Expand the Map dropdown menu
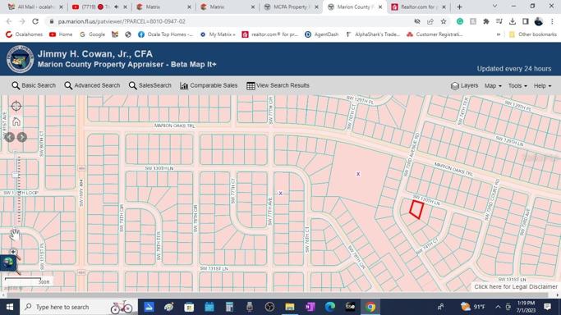 [493, 85]
